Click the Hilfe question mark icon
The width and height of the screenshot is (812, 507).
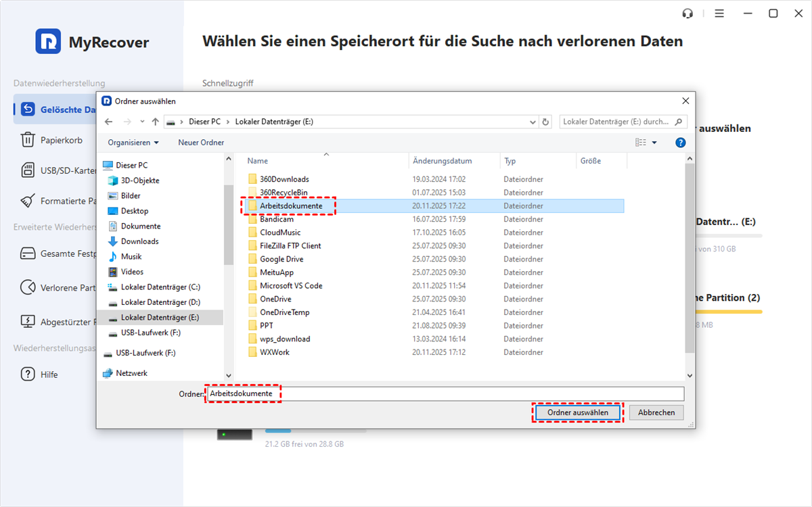[x=28, y=375]
